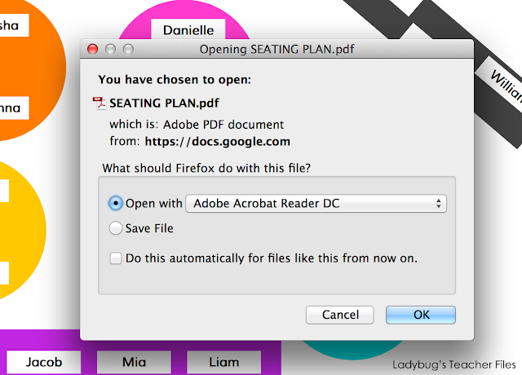This screenshot has width=522, height=375.
Task: Select the Open with radio button
Action: (116, 203)
